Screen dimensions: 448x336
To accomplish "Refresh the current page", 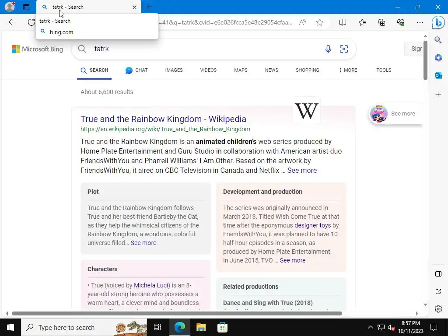I will pyautogui.click(x=31, y=22).
